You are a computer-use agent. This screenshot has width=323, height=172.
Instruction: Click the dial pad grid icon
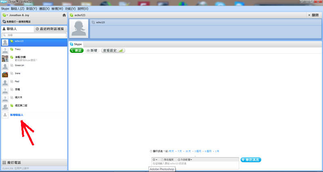(x=4, y=163)
